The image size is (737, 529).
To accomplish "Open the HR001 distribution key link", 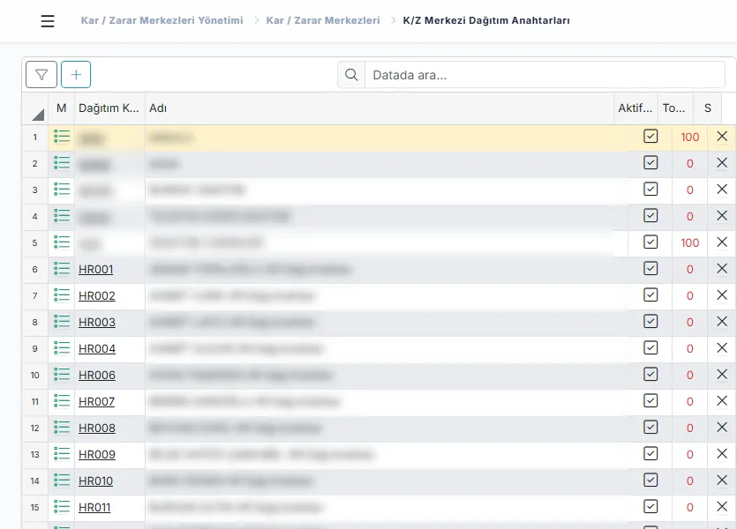I will coord(96,270).
